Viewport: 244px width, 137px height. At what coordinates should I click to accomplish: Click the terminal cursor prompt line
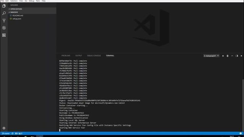[59, 130]
